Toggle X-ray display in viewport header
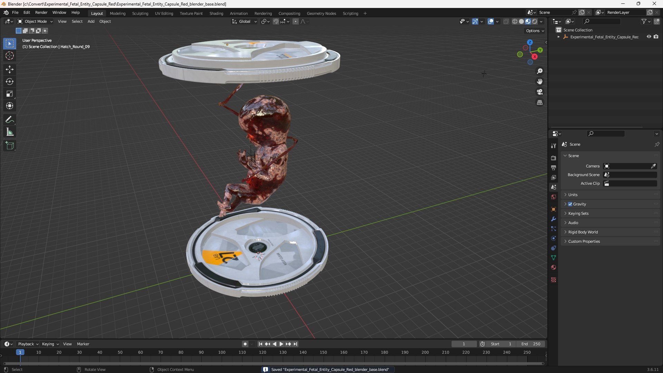 point(506,21)
